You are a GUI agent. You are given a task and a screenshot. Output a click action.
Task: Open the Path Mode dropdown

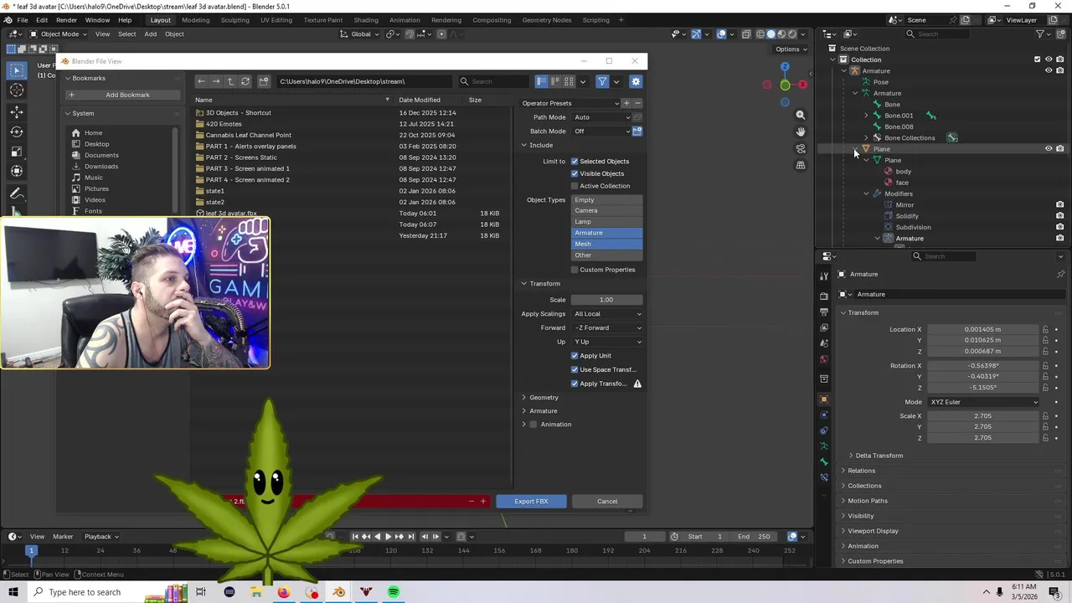coord(601,117)
